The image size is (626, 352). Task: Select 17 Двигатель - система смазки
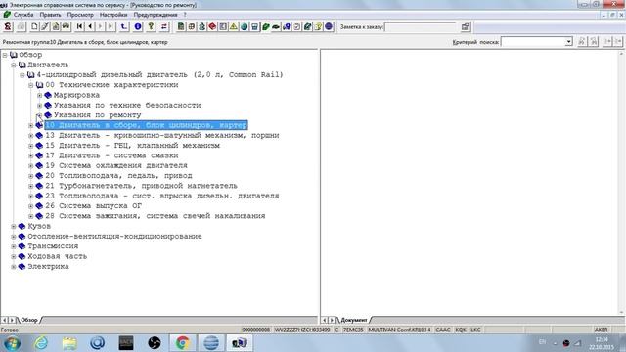click(x=112, y=155)
